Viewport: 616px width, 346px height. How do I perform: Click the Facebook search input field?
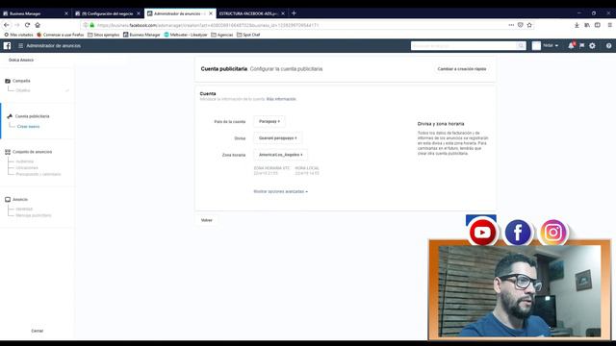tap(464, 46)
